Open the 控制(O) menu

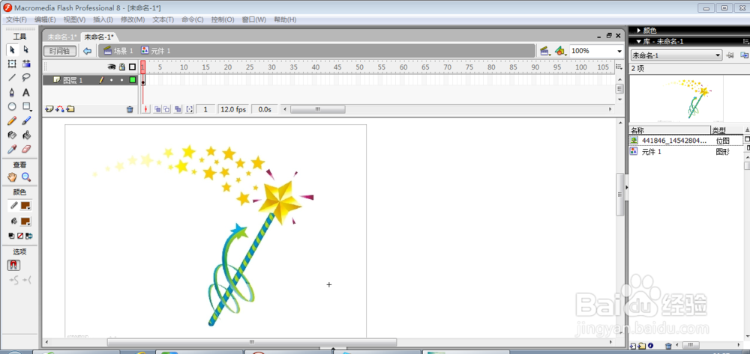(x=223, y=19)
